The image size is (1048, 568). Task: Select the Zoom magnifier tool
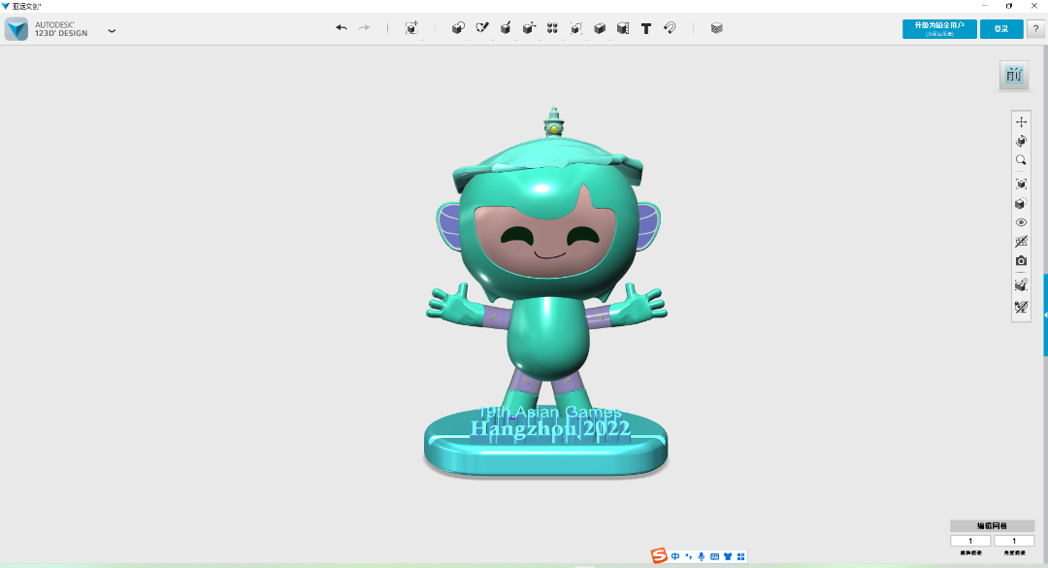[x=1021, y=160]
